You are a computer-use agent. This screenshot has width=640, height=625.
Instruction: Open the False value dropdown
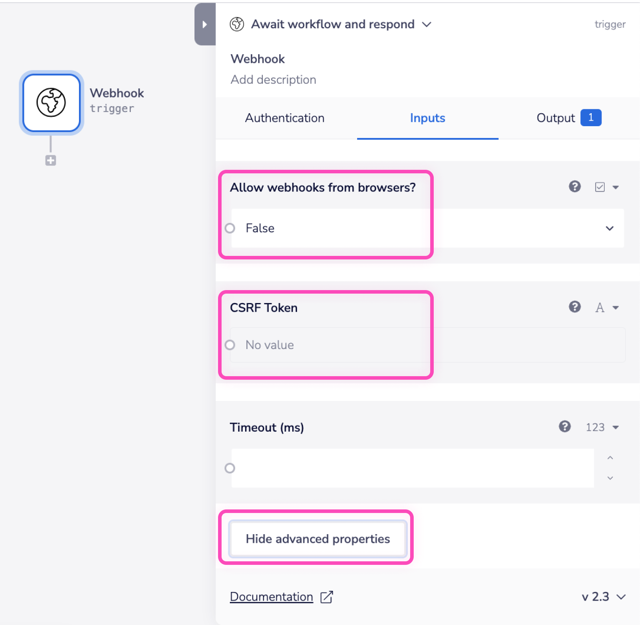click(610, 228)
